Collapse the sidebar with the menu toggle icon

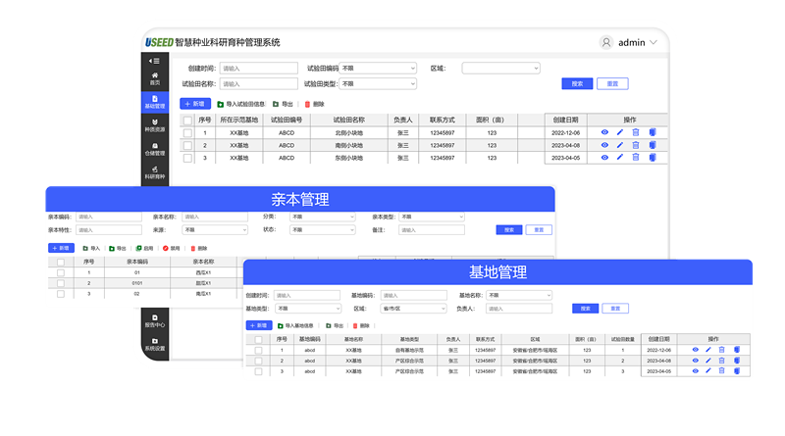154,61
